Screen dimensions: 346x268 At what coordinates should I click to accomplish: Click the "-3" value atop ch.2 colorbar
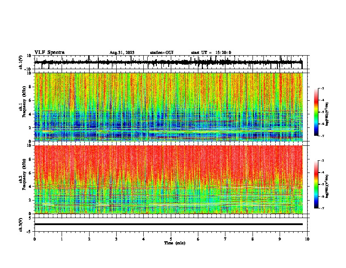click(x=322, y=161)
